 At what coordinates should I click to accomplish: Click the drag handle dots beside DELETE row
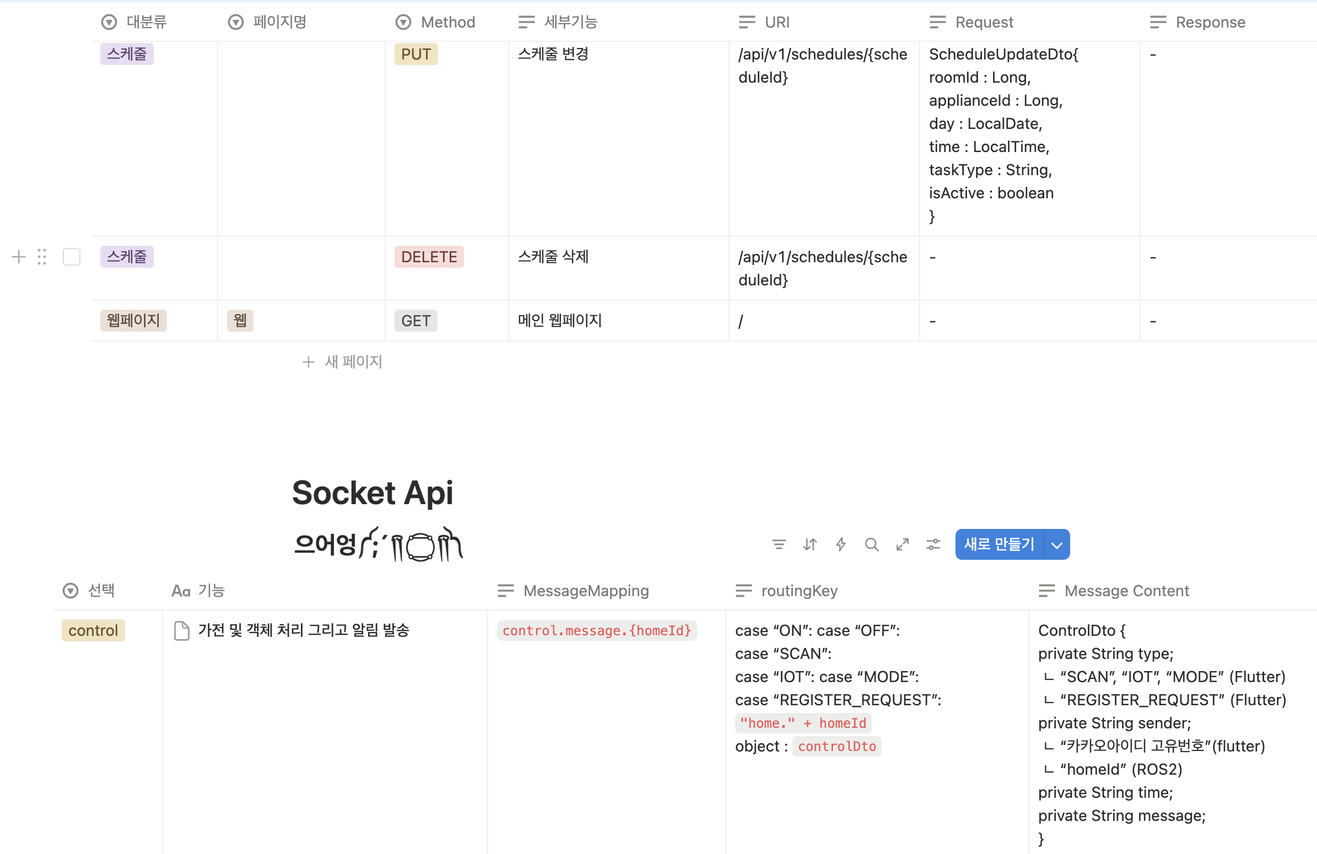click(42, 257)
